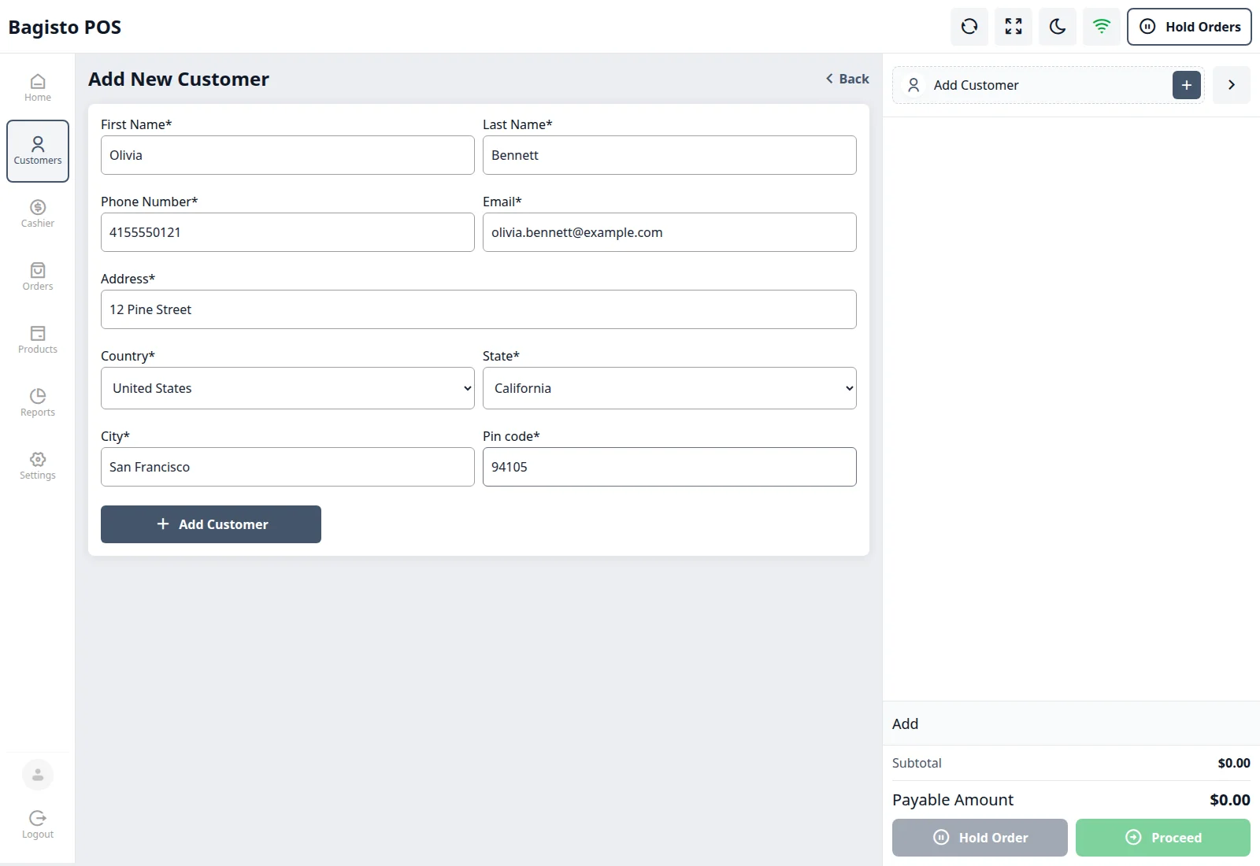
Task: Click the user profile avatar
Action: point(38,775)
